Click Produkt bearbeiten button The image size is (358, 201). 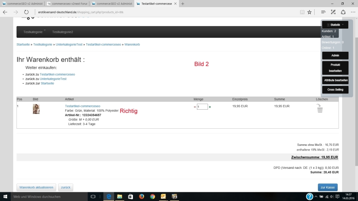335,68
